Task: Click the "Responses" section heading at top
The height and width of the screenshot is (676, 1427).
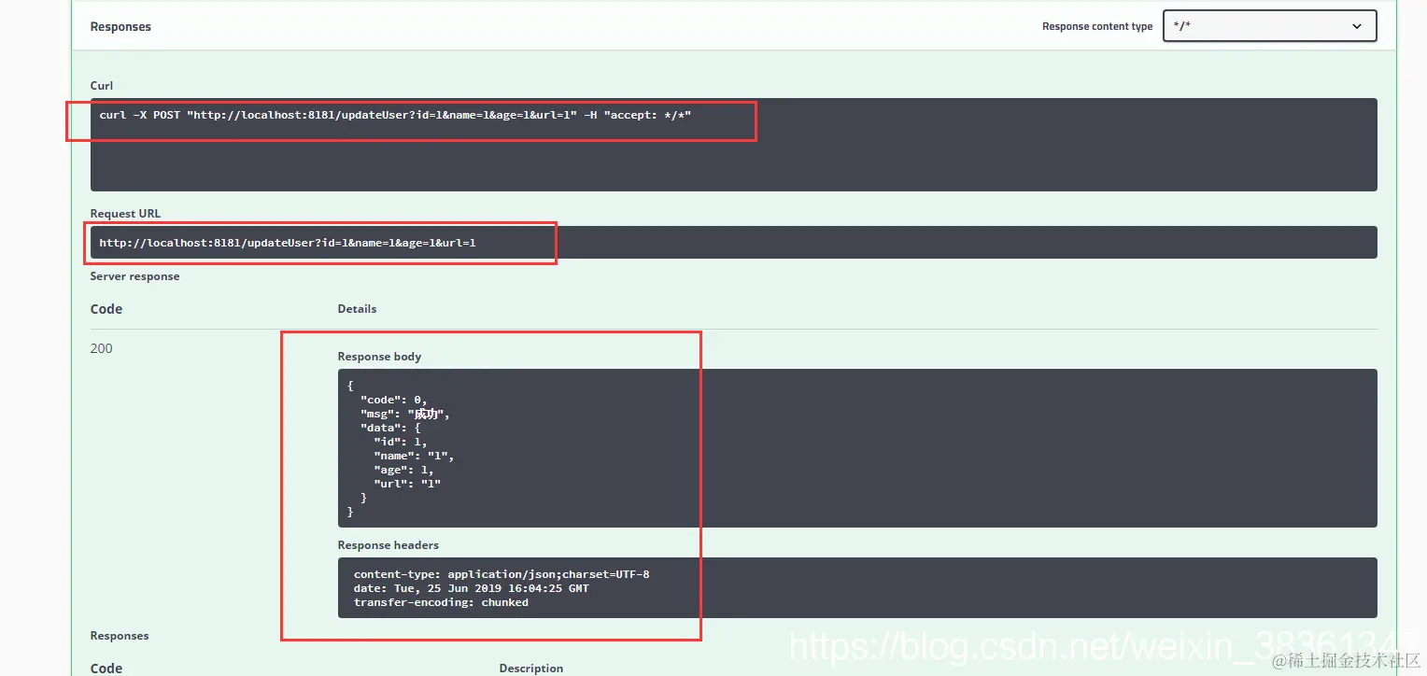Action: (120, 27)
